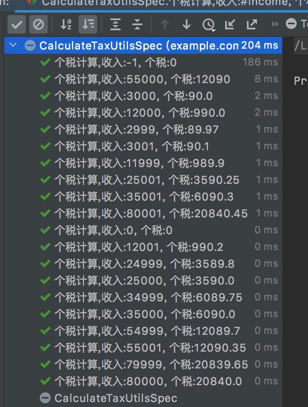The height and width of the screenshot is (407, 308).
Task: Click the Collapse All icon
Action: pos(137,25)
